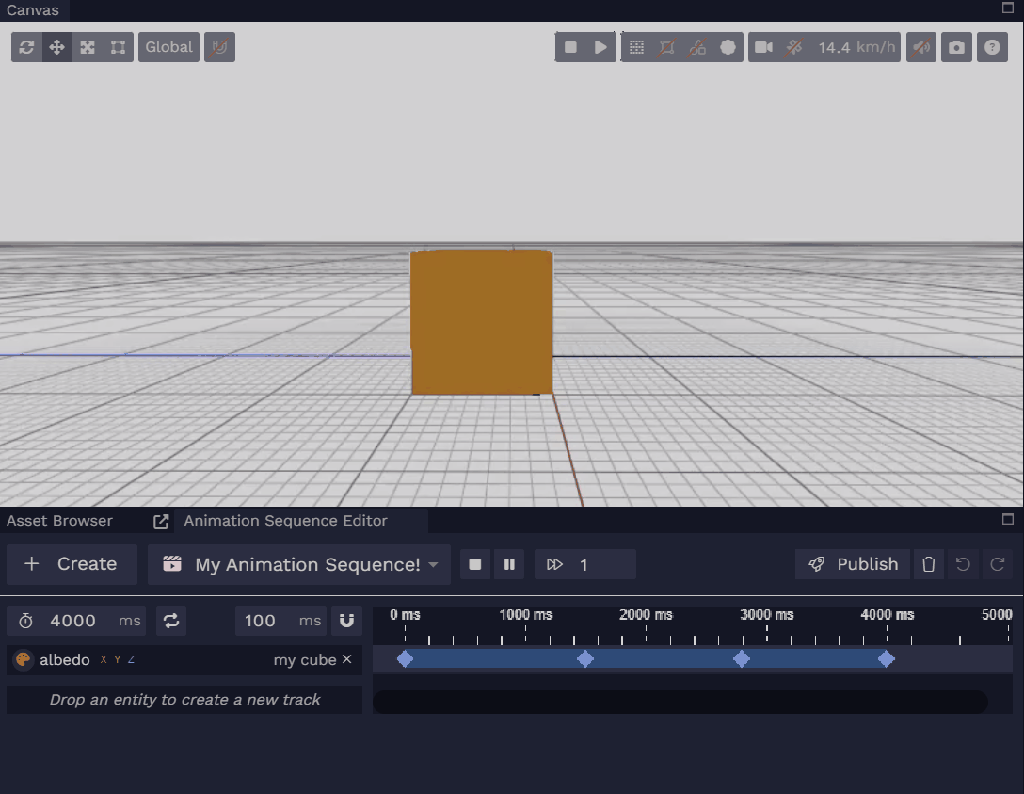1024x794 pixels.
Task: Click the horizontal timeline scrollbar
Action: click(x=680, y=702)
